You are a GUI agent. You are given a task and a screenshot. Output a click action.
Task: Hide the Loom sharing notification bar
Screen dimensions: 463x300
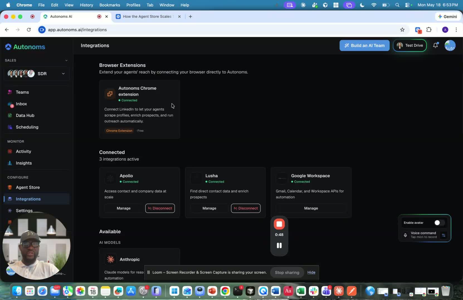pyautogui.click(x=311, y=272)
